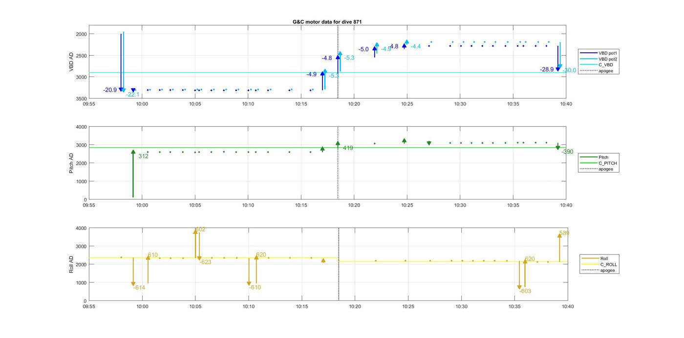Viewport: 684px width, 338px height.
Task: Click the -390 pitch data label
Action: [x=567, y=152]
